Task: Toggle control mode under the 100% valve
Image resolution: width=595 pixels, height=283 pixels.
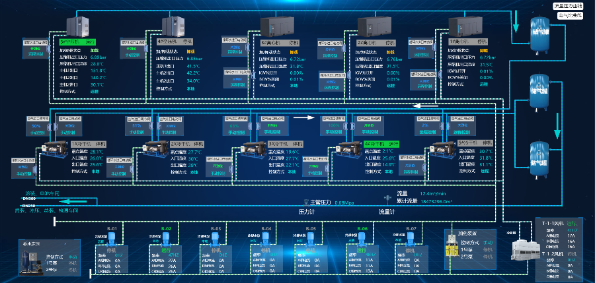Action: tap(336, 132)
